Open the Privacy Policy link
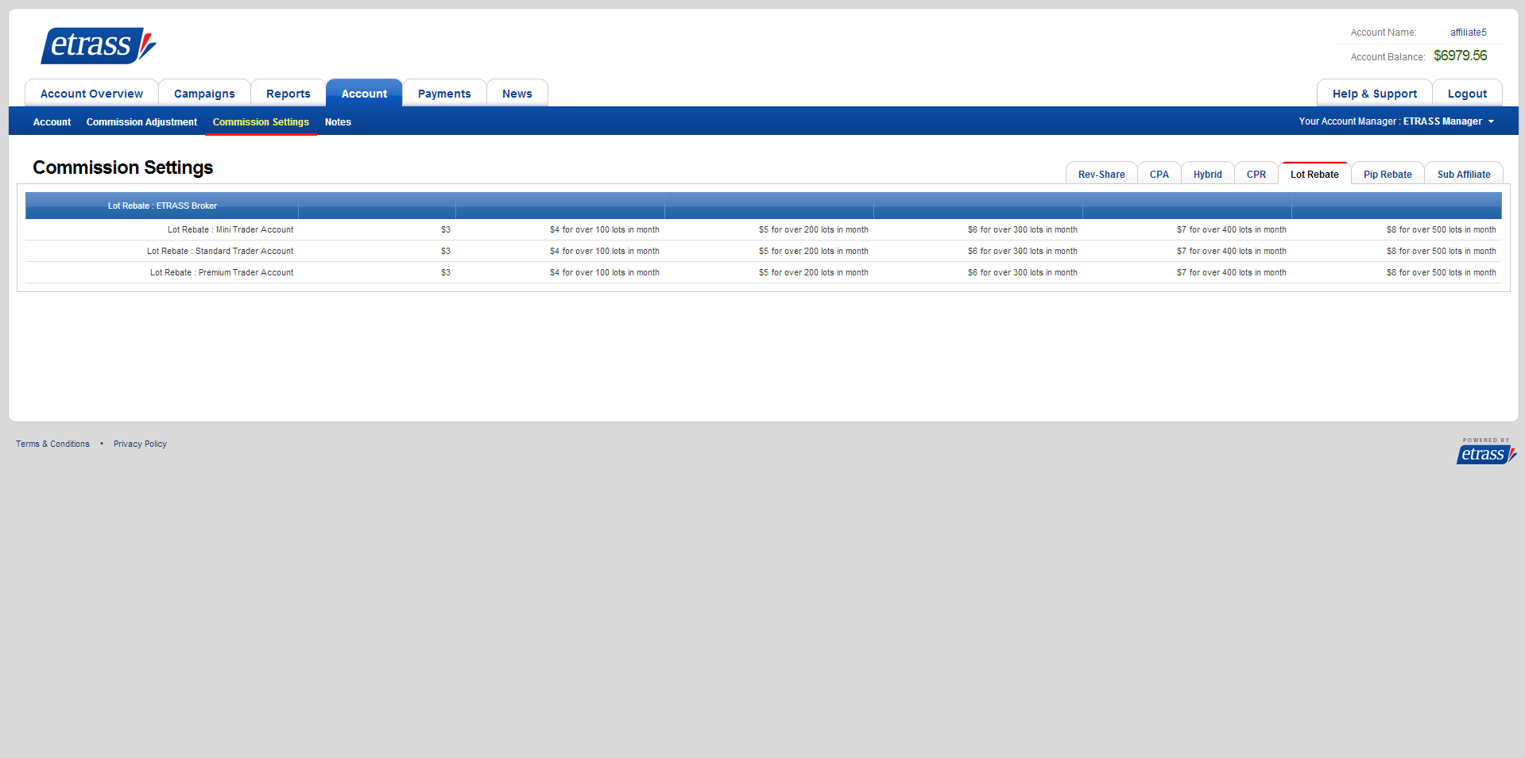 click(x=140, y=444)
